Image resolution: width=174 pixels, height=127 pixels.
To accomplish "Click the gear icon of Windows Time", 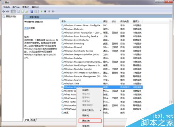I will coord(63,83).
